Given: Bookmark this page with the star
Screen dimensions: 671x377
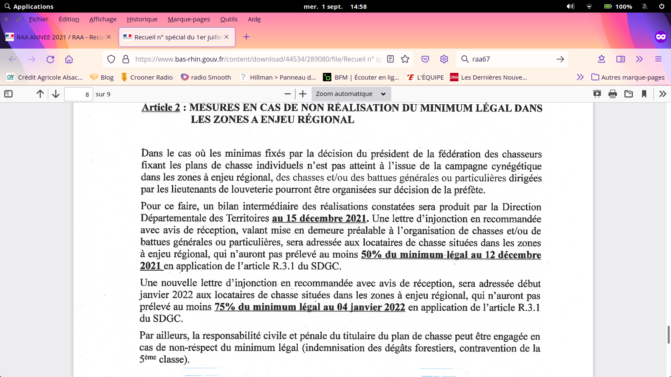Looking at the screenshot, I should tap(405, 59).
